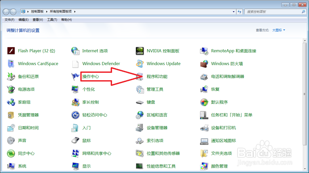Image resolution: width=309 pixels, height=173 pixels.
Task: Open the 家长控制 icon
Action: click(75, 102)
